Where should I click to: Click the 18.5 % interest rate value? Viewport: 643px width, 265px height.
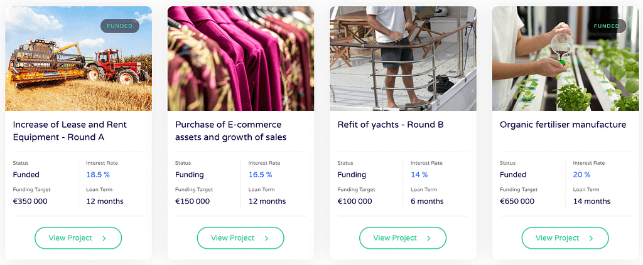point(98,175)
